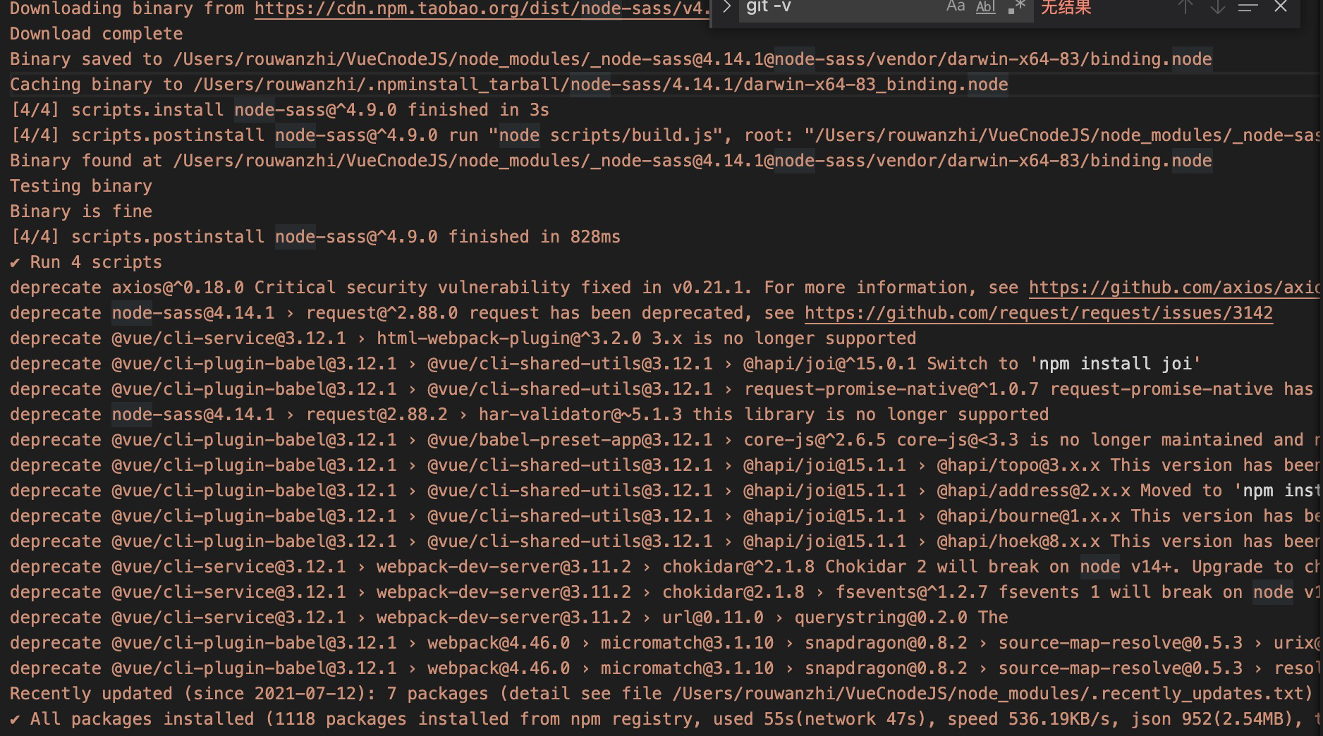Open the cdn.npm.taobao.org download link

[482, 9]
